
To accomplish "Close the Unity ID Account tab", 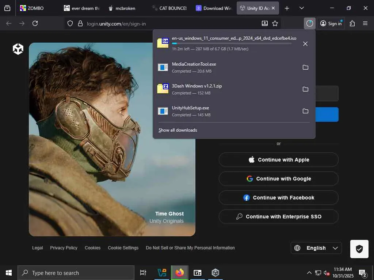I will pyautogui.click(x=273, y=8).
